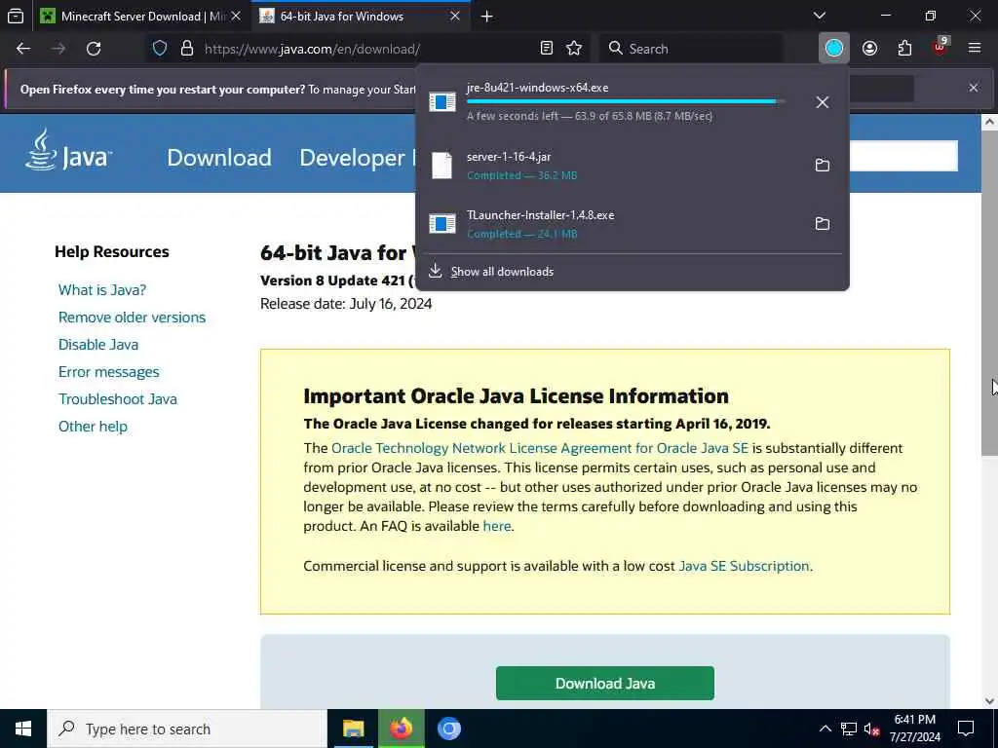Viewport: 998px width, 748px height.
Task: Open Remove older versions link
Action: [x=132, y=318]
